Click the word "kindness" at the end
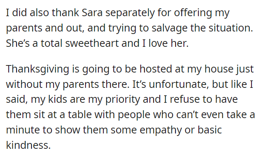Viewport: 261px width, 155px height. point(28,145)
